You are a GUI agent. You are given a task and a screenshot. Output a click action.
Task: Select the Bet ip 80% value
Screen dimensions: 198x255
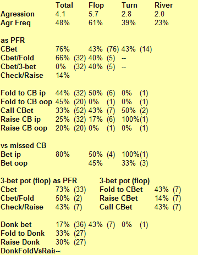pos(63,155)
